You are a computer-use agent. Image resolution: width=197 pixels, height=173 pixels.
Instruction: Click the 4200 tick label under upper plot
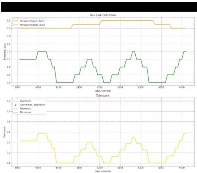pyautogui.click(x=100, y=88)
